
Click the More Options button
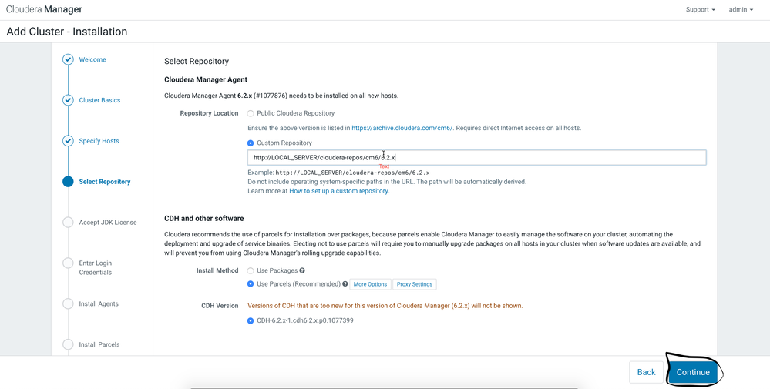pos(370,284)
